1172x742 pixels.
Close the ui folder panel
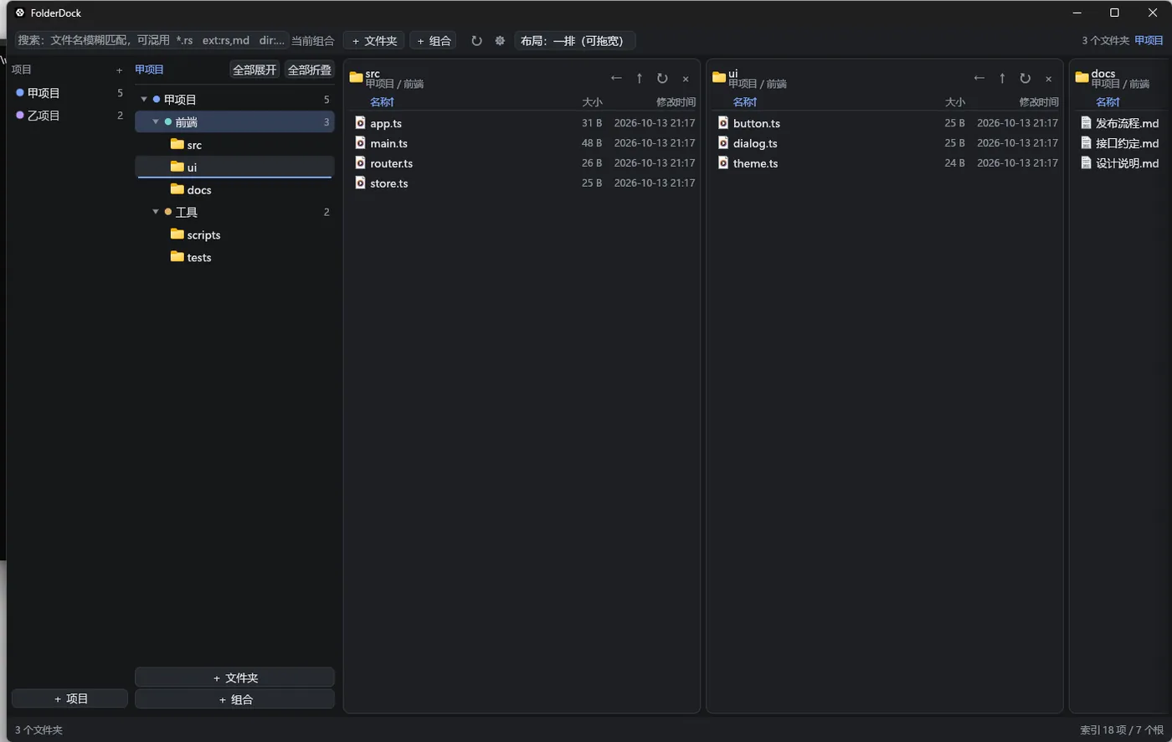click(1048, 79)
